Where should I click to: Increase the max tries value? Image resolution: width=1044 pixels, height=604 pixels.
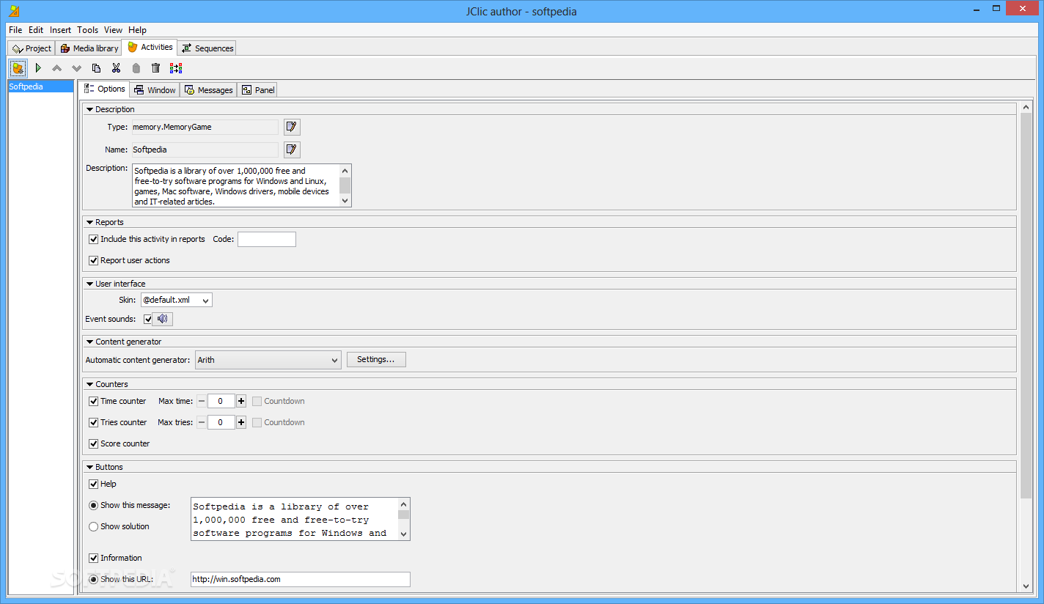click(x=241, y=422)
